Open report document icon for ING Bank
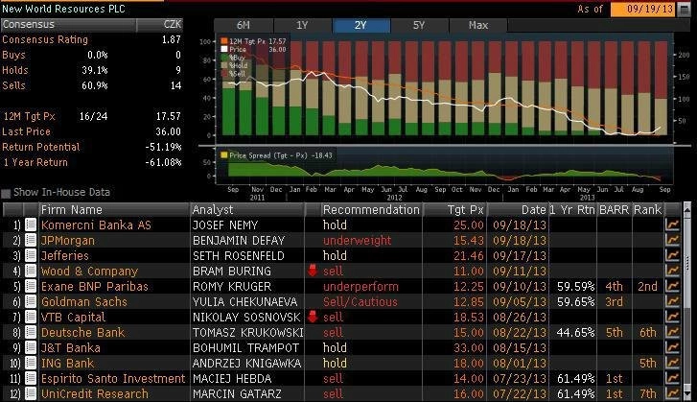The width and height of the screenshot is (697, 402). point(31,363)
